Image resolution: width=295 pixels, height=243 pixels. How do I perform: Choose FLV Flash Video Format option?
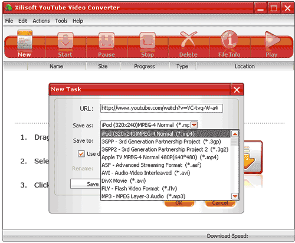pyautogui.click(x=165, y=189)
